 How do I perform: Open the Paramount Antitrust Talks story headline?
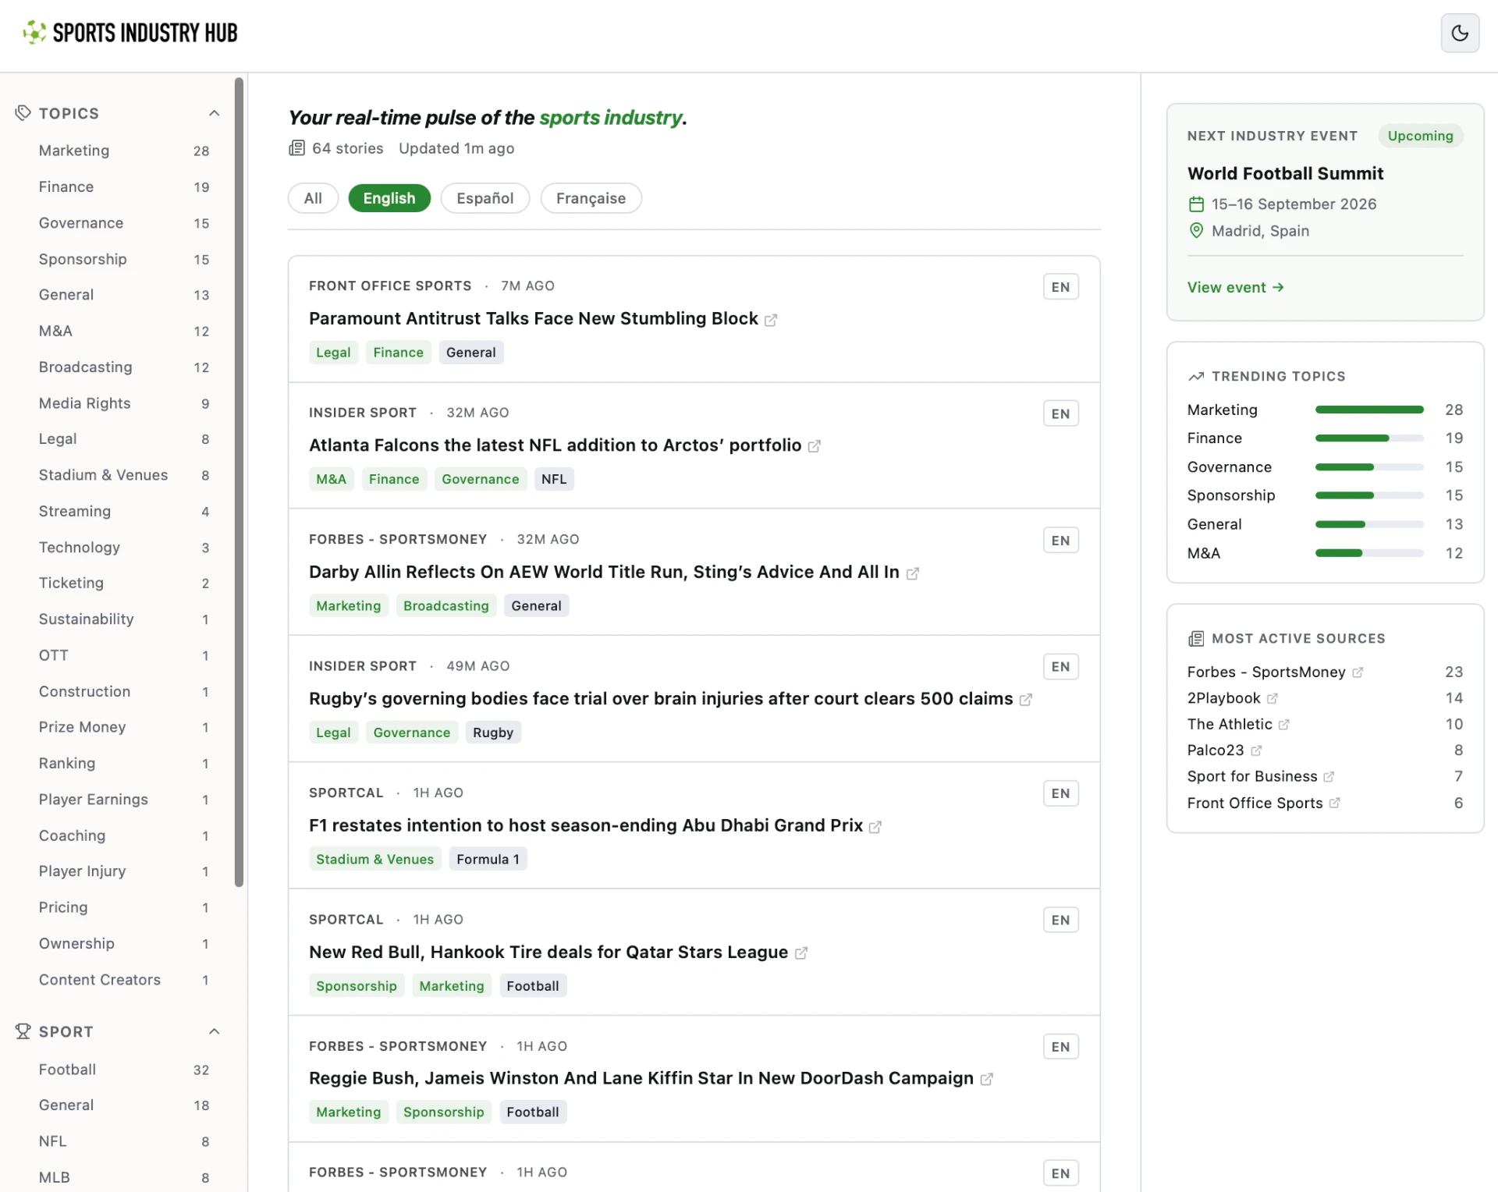click(x=534, y=318)
